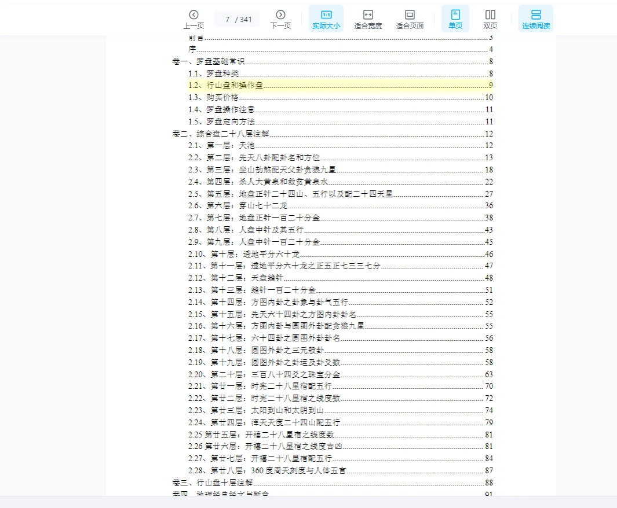This screenshot has height=508, width=617.
Task: Open entry 2.24 浑天天度二十四山配五行
Action: tap(341, 423)
